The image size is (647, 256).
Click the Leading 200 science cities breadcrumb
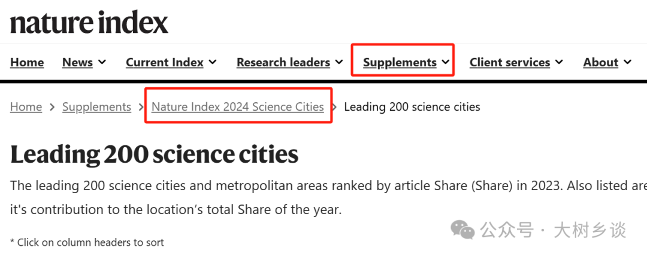coord(412,107)
